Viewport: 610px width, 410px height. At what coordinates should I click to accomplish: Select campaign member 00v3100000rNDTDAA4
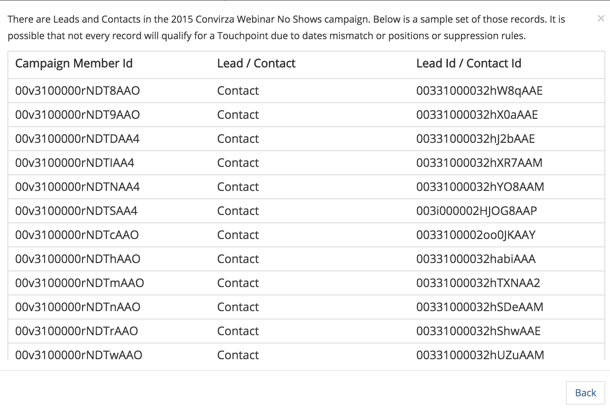pos(78,139)
